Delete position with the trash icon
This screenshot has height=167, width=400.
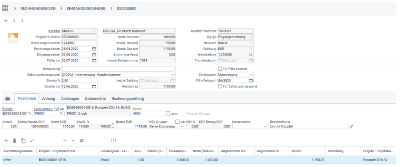tap(14, 140)
